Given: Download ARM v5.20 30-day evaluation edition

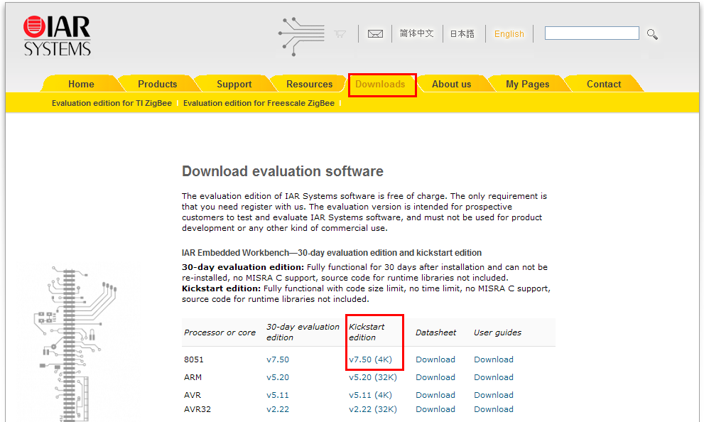Looking at the screenshot, I should (278, 377).
